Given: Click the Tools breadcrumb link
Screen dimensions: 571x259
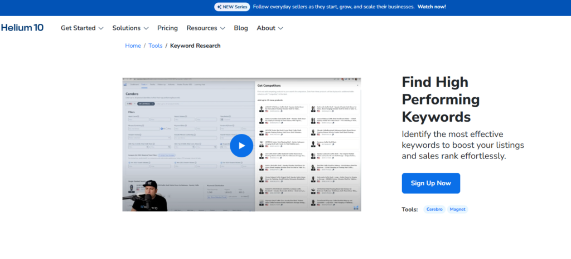Looking at the screenshot, I should 156,46.
